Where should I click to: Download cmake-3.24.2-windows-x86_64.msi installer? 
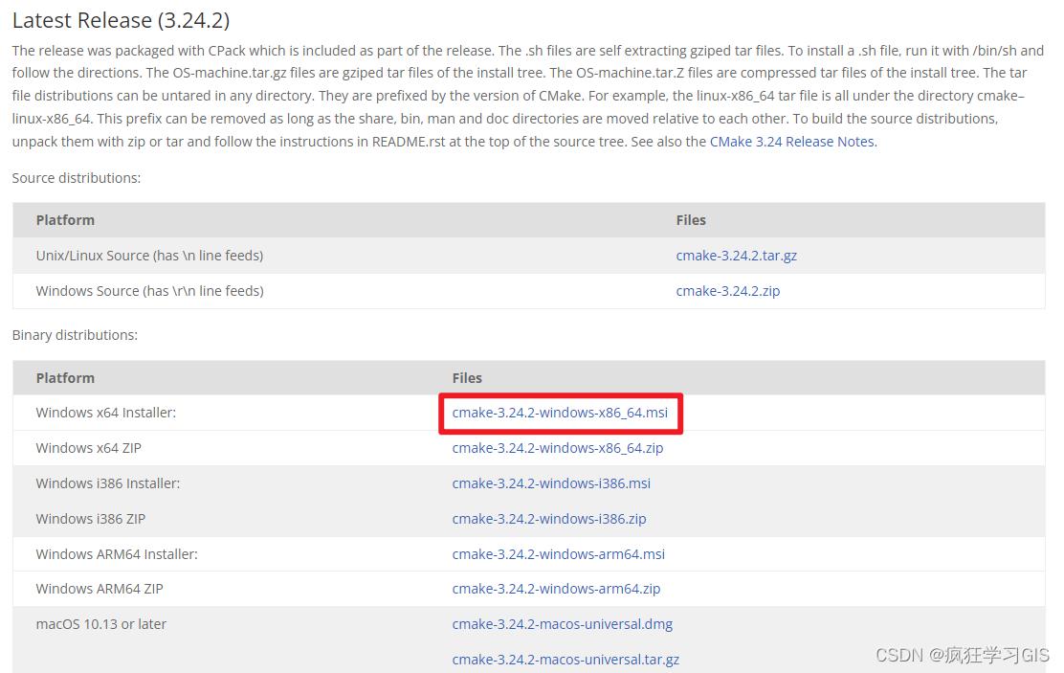tap(560, 413)
